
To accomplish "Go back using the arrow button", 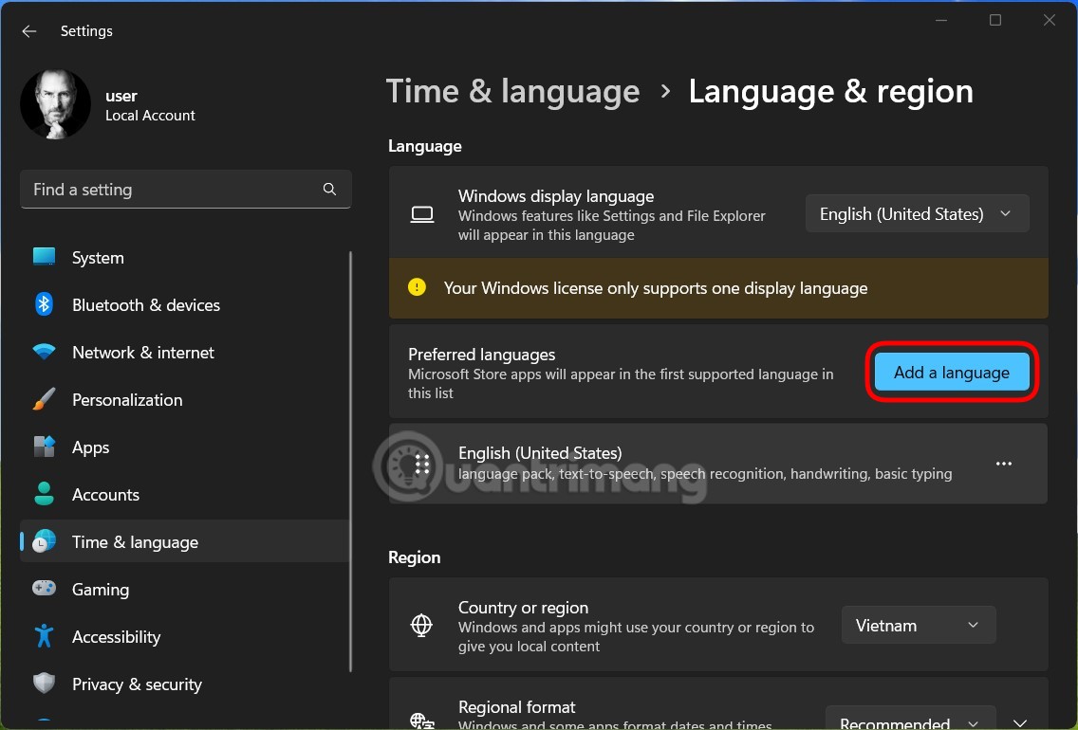I will [x=28, y=30].
